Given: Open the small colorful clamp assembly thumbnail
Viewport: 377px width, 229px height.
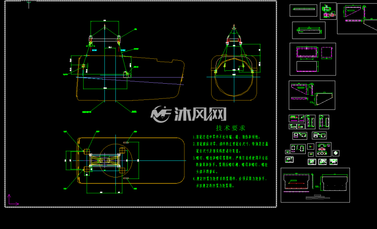Looking at the screenshot, I should 328,11.
